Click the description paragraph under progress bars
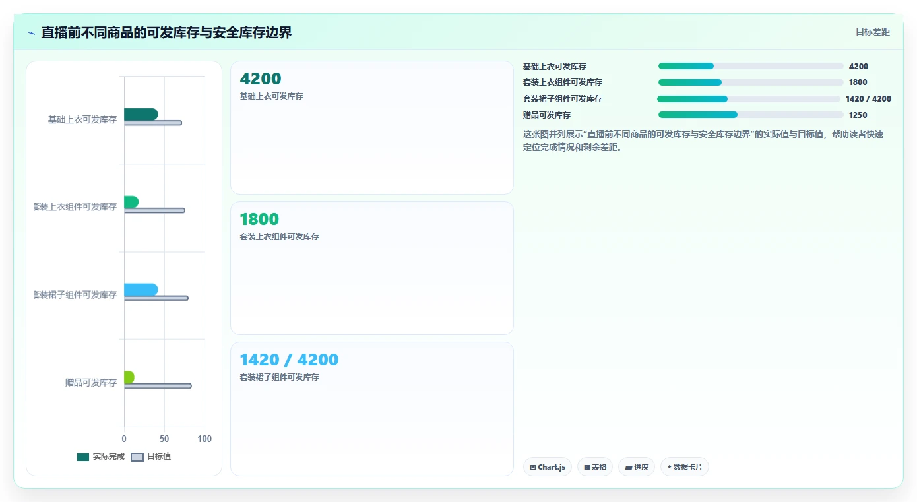 (703, 141)
